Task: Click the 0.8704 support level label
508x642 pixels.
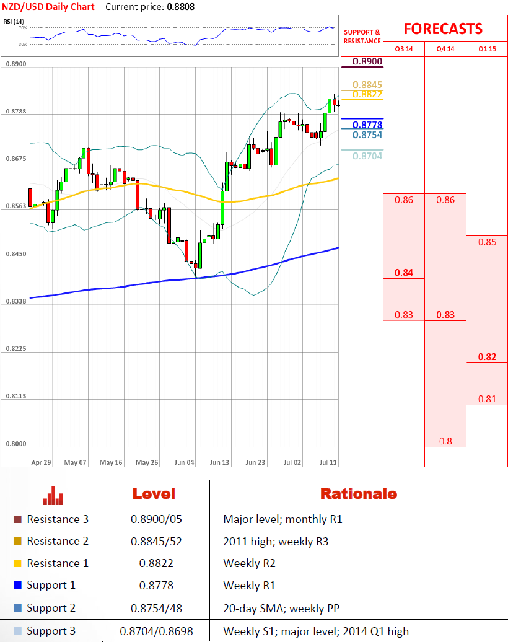Action: (367, 156)
